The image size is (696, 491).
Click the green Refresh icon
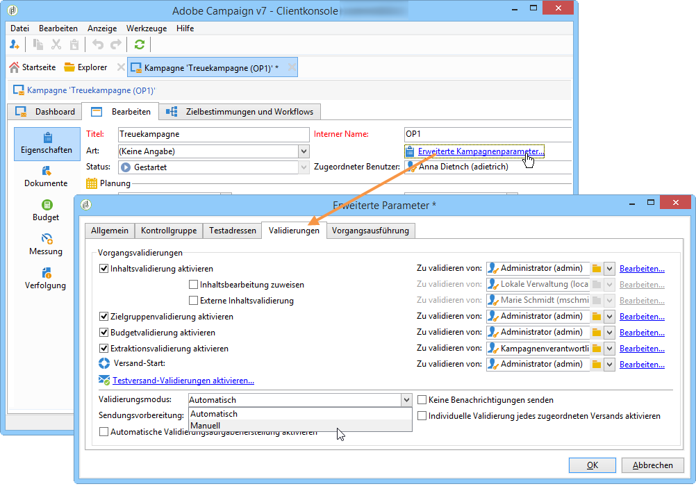click(140, 44)
